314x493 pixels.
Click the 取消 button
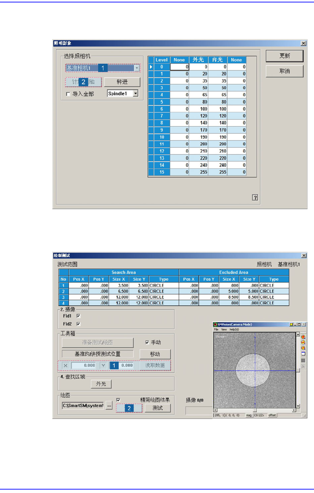[x=285, y=71]
